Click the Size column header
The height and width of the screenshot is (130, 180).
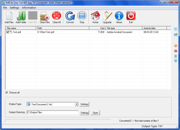coord(97,28)
